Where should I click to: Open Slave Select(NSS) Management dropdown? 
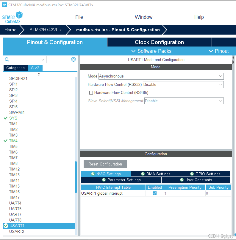click(x=184, y=101)
